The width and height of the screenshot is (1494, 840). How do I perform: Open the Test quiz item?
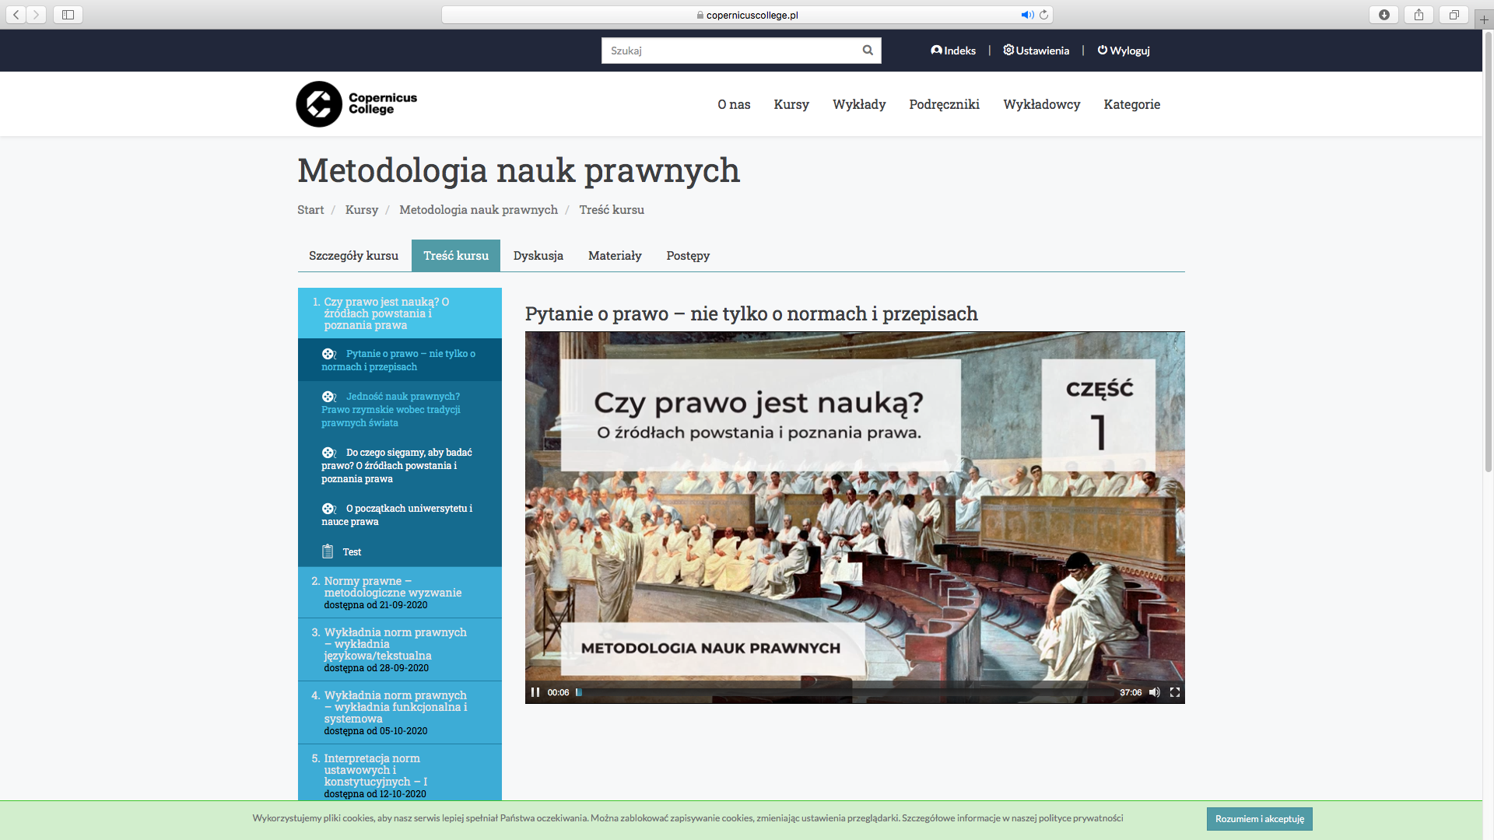tap(400, 551)
